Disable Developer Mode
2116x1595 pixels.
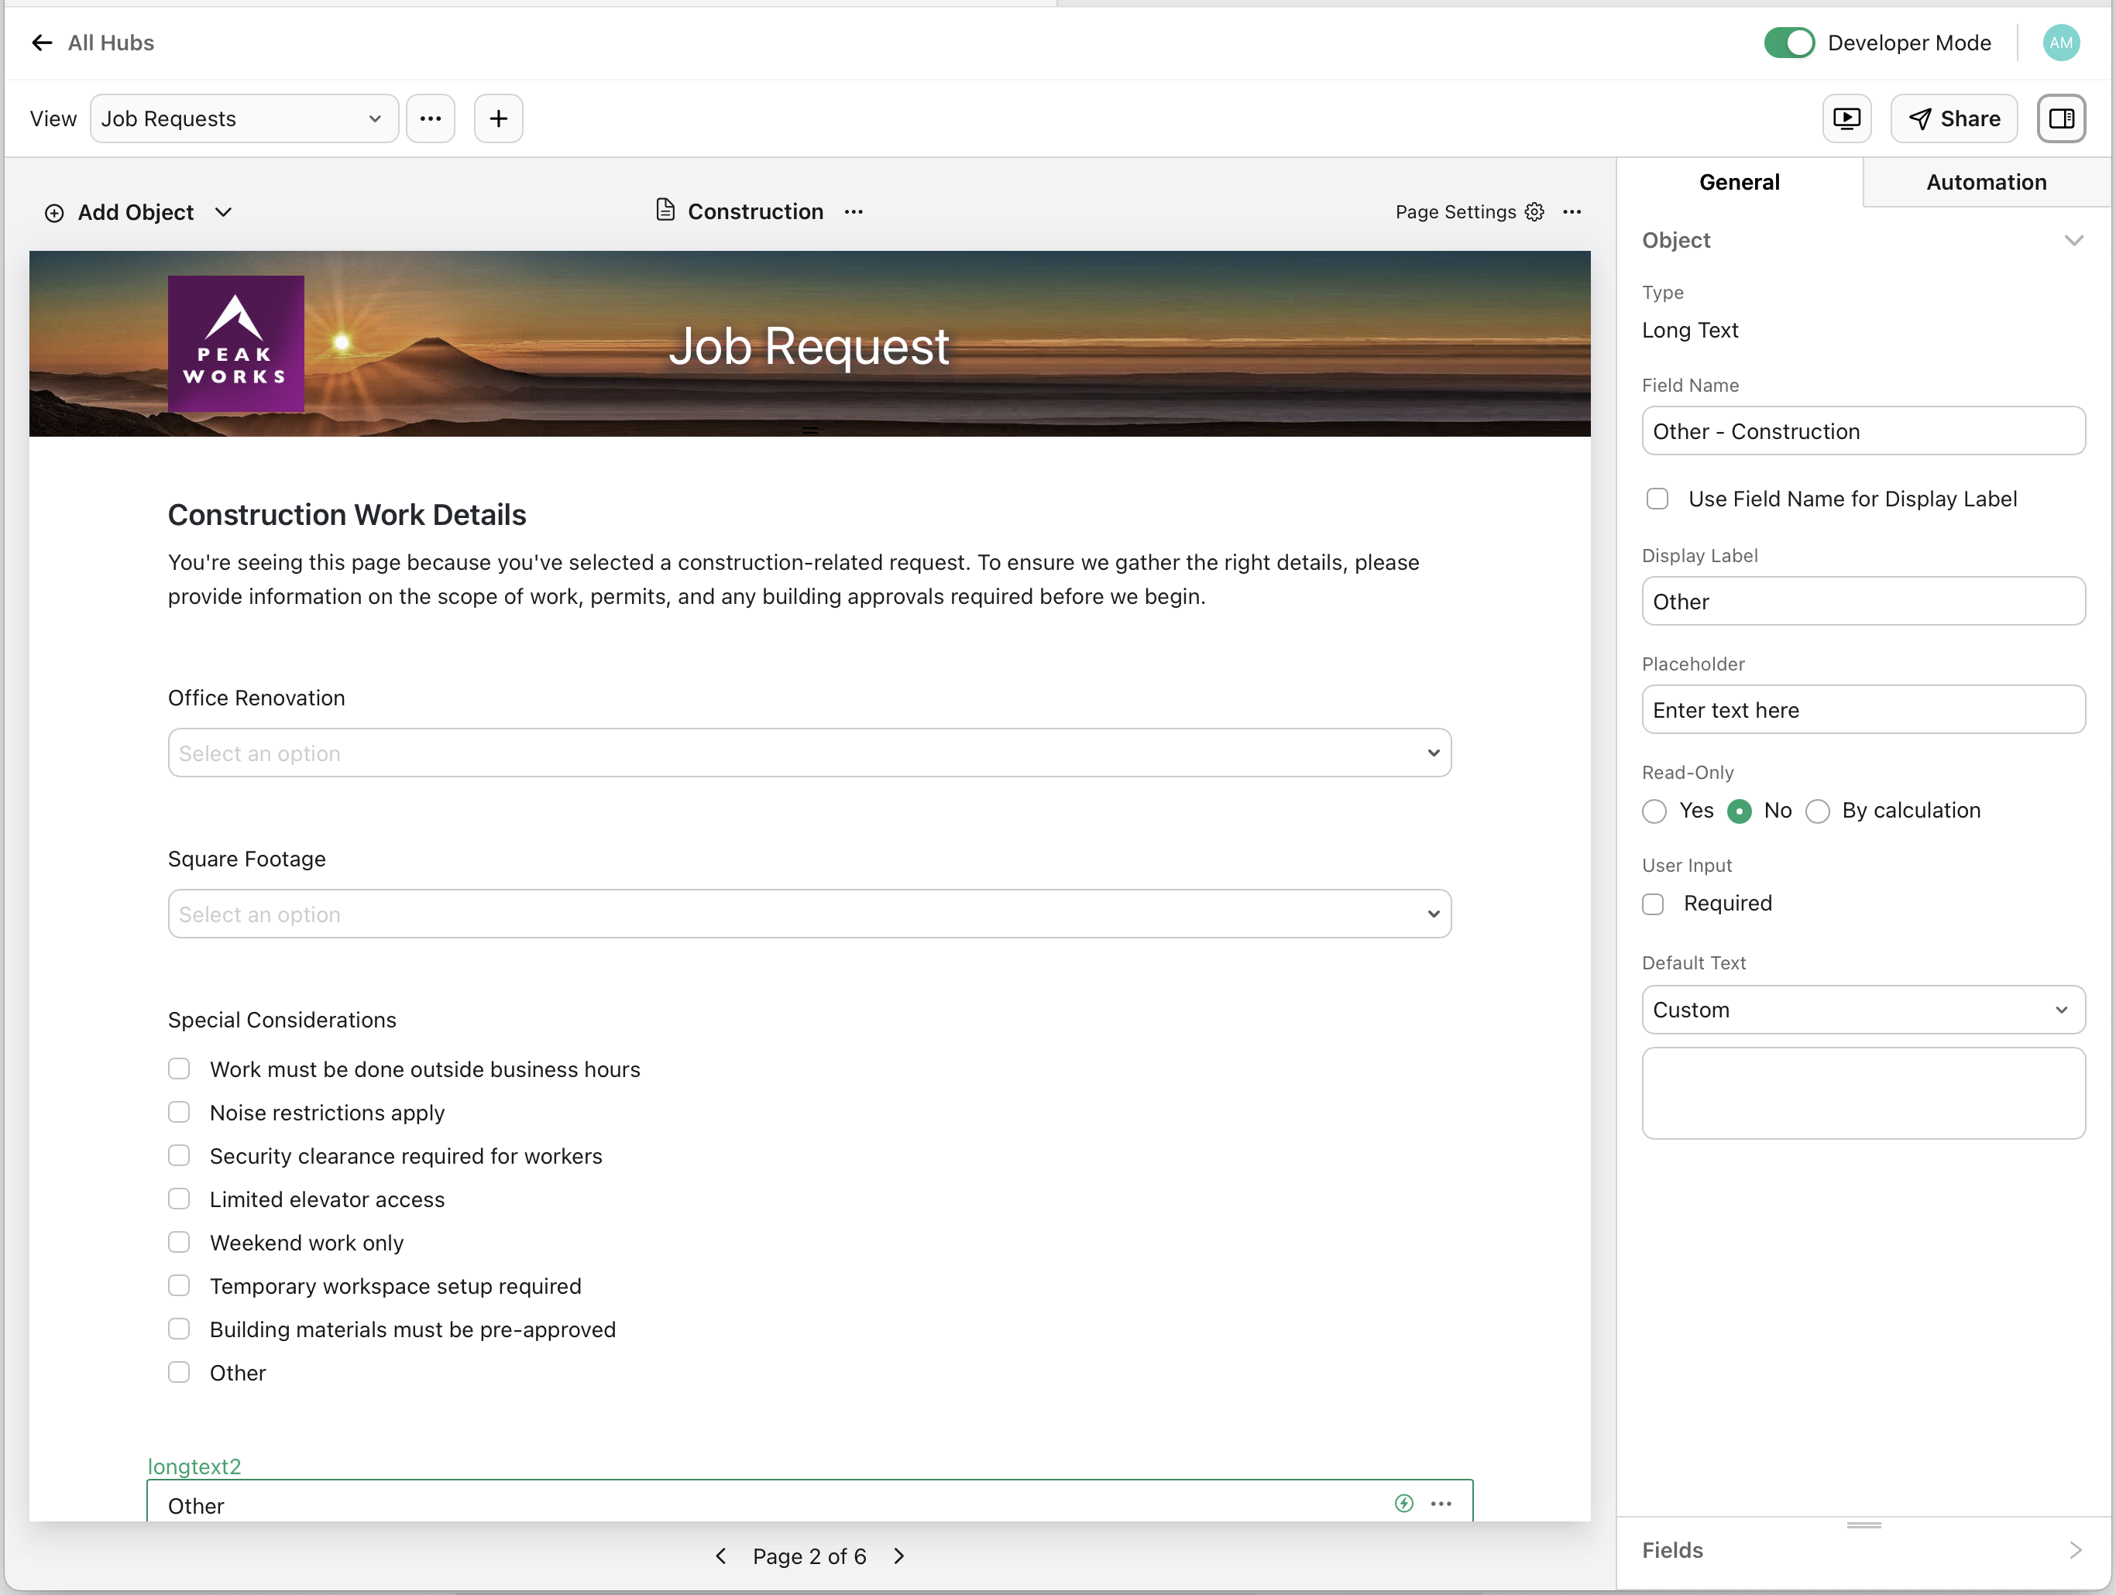(x=1789, y=42)
